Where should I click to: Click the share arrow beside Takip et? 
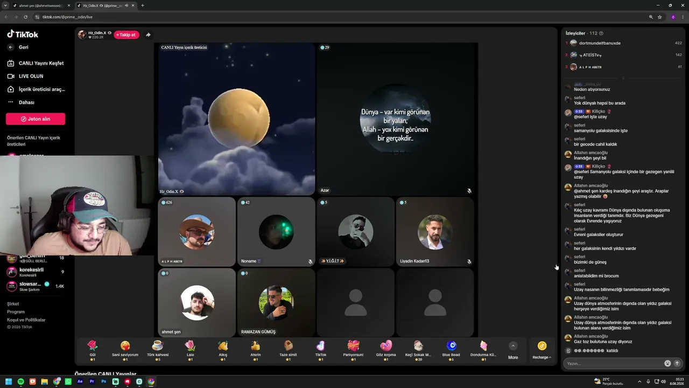tap(148, 35)
